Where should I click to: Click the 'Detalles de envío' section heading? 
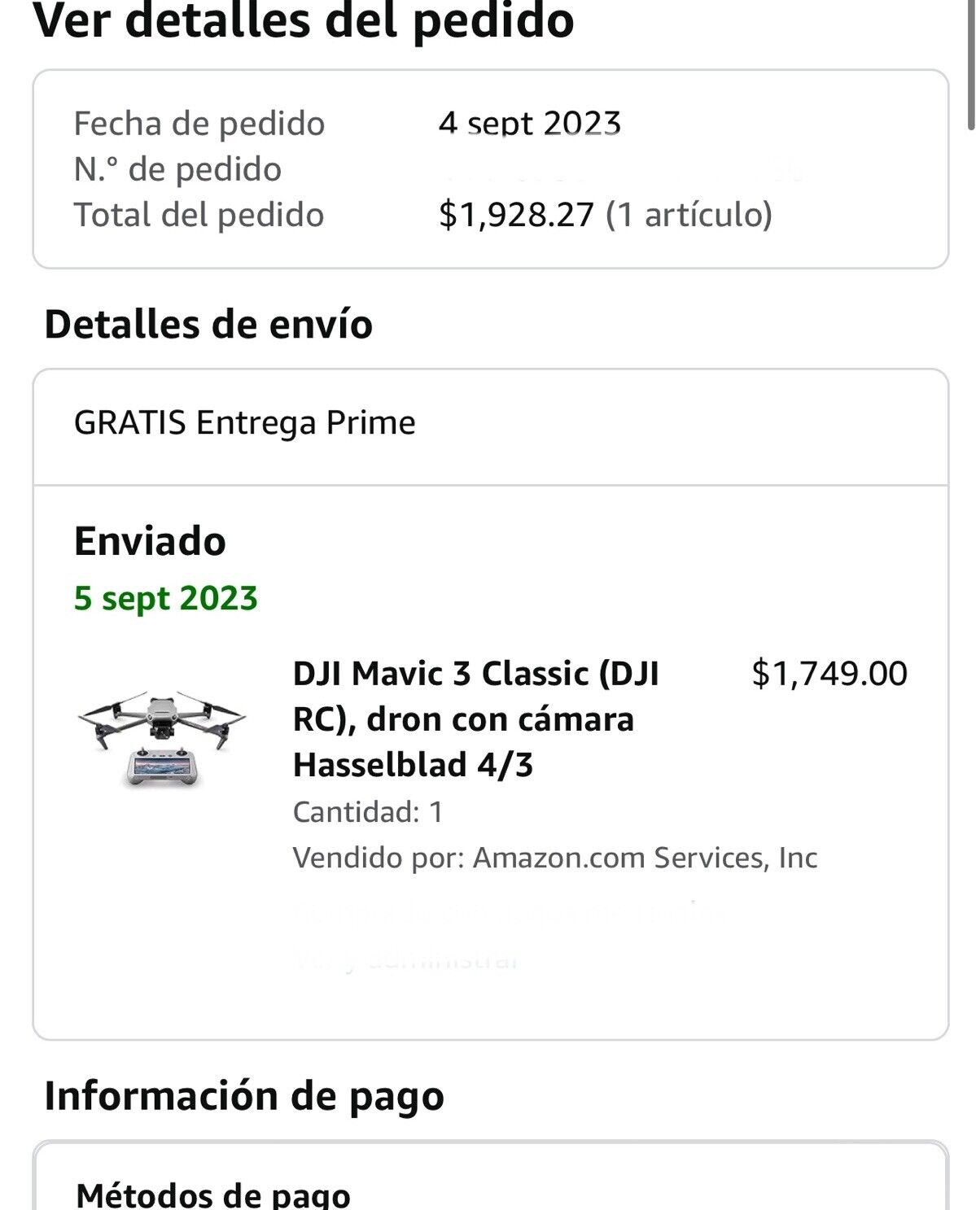click(x=208, y=325)
